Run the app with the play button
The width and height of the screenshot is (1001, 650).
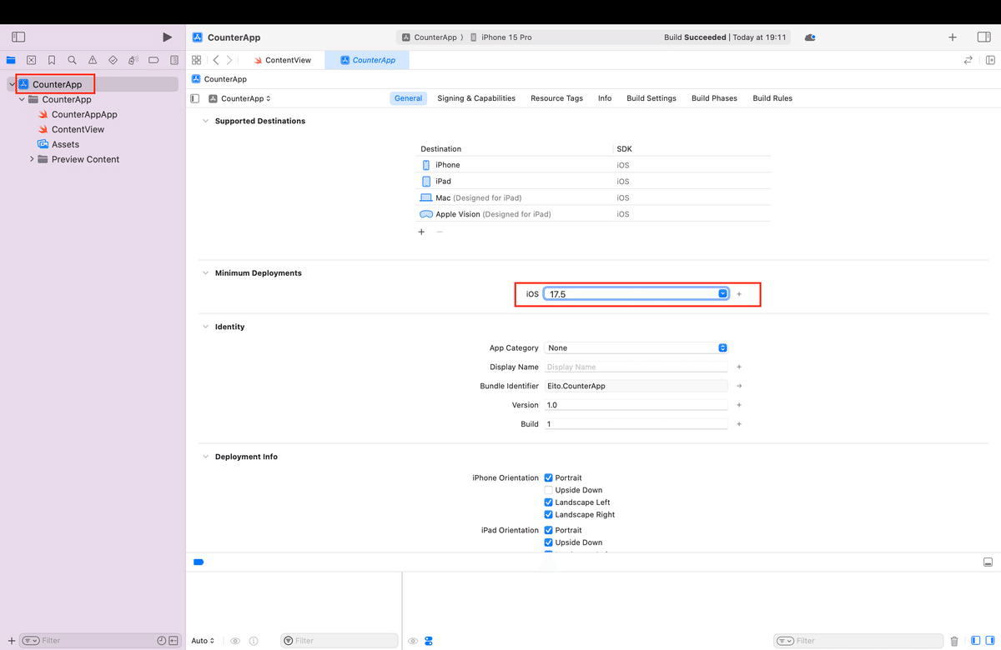167,37
